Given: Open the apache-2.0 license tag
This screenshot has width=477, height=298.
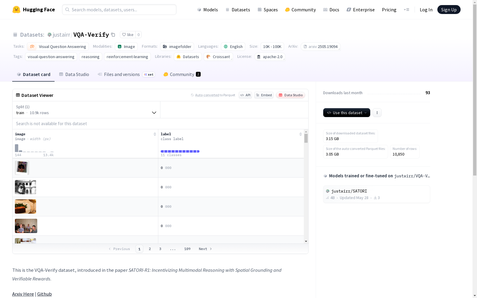Looking at the screenshot, I should [270, 57].
